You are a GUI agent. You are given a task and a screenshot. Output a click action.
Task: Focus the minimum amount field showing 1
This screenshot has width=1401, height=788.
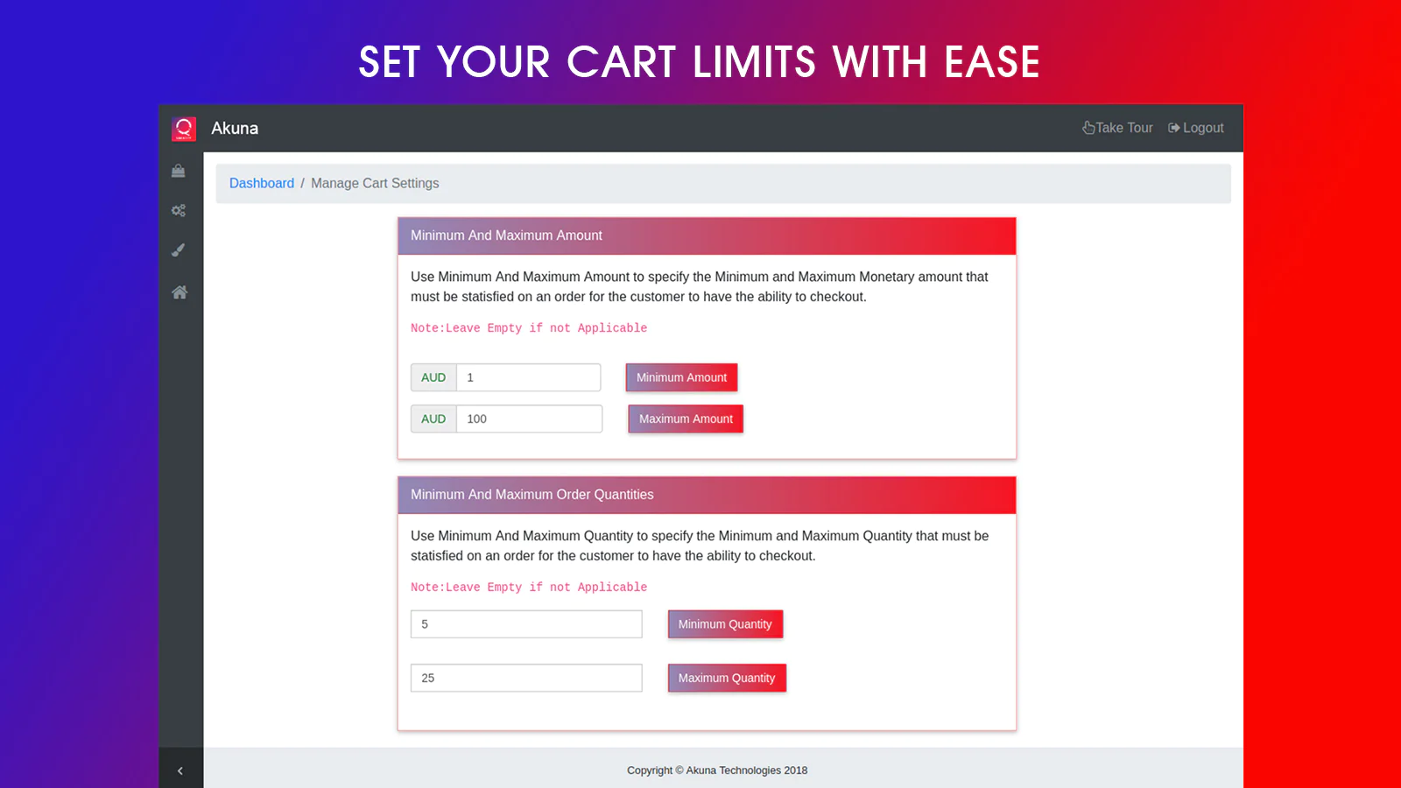529,377
